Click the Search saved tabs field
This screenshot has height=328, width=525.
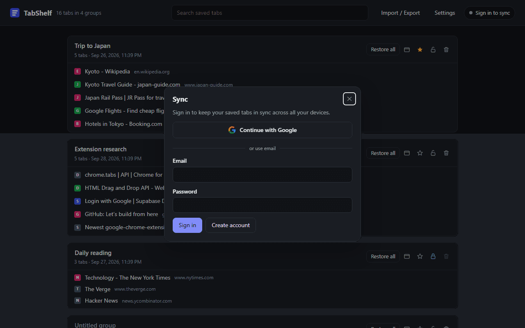tap(270, 13)
